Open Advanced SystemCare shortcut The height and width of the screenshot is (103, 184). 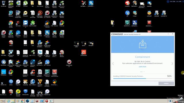point(32,63)
